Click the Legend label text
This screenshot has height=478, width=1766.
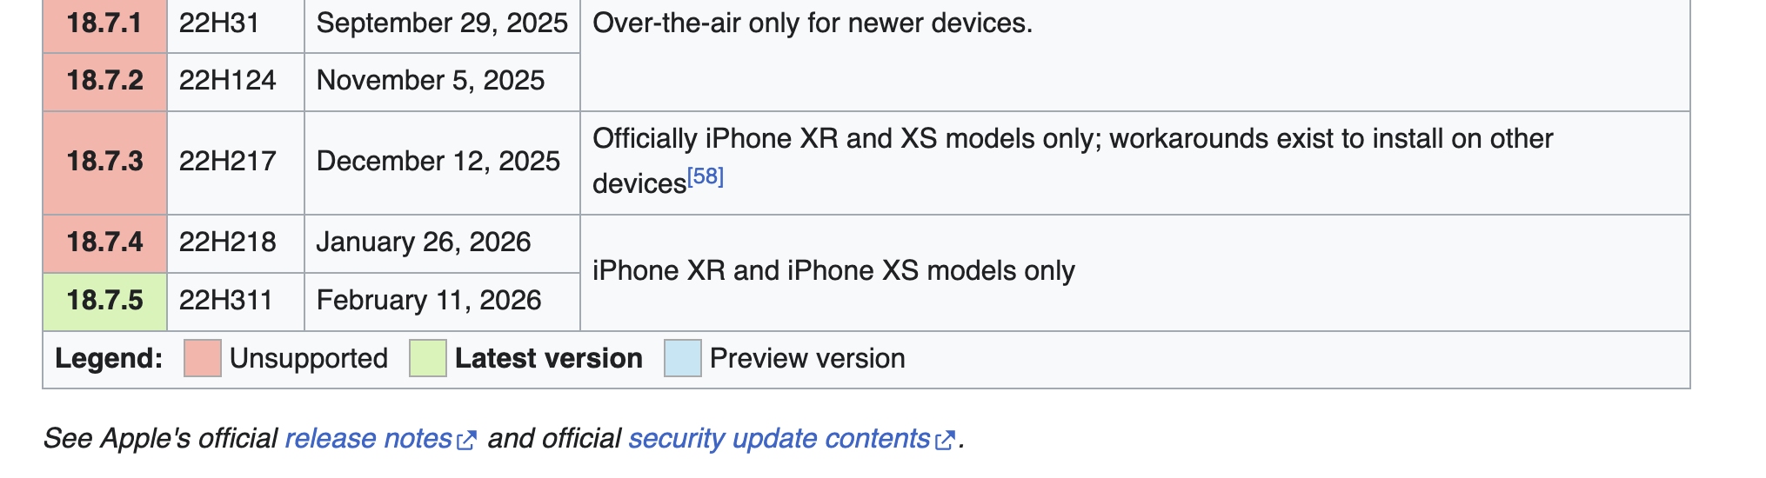click(109, 359)
